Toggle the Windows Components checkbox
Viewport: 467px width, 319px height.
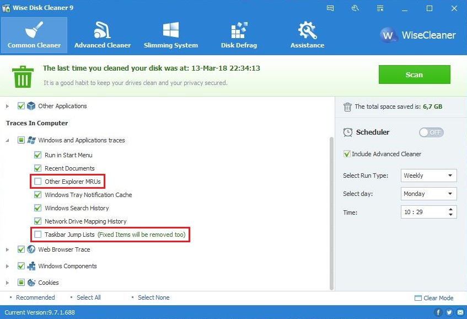click(21, 266)
